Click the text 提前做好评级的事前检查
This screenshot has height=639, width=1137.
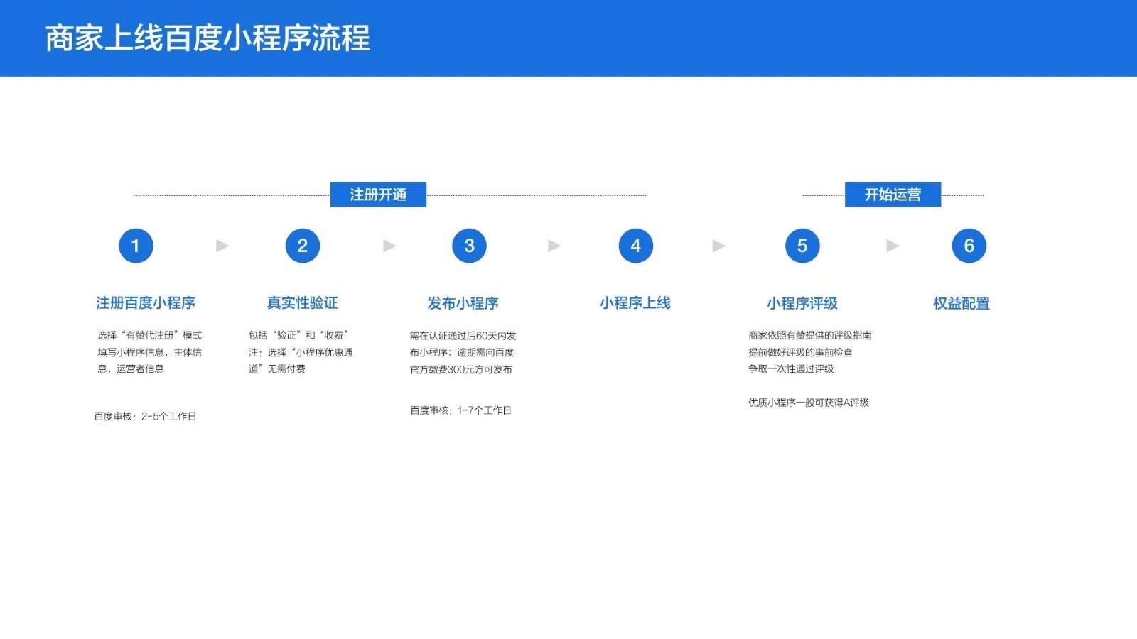pos(800,352)
